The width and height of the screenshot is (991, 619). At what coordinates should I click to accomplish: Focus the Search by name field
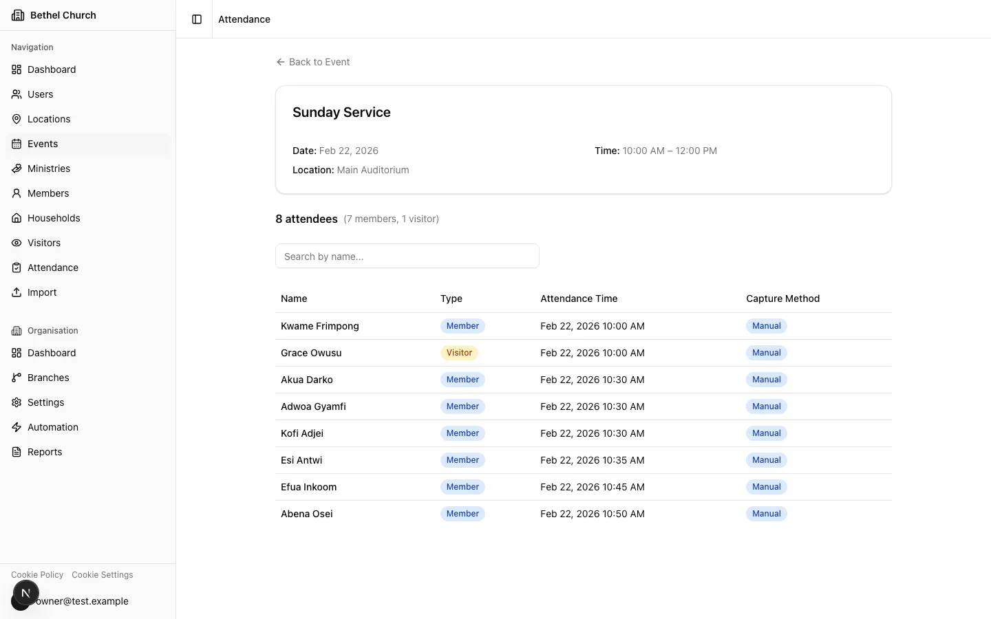pyautogui.click(x=407, y=256)
